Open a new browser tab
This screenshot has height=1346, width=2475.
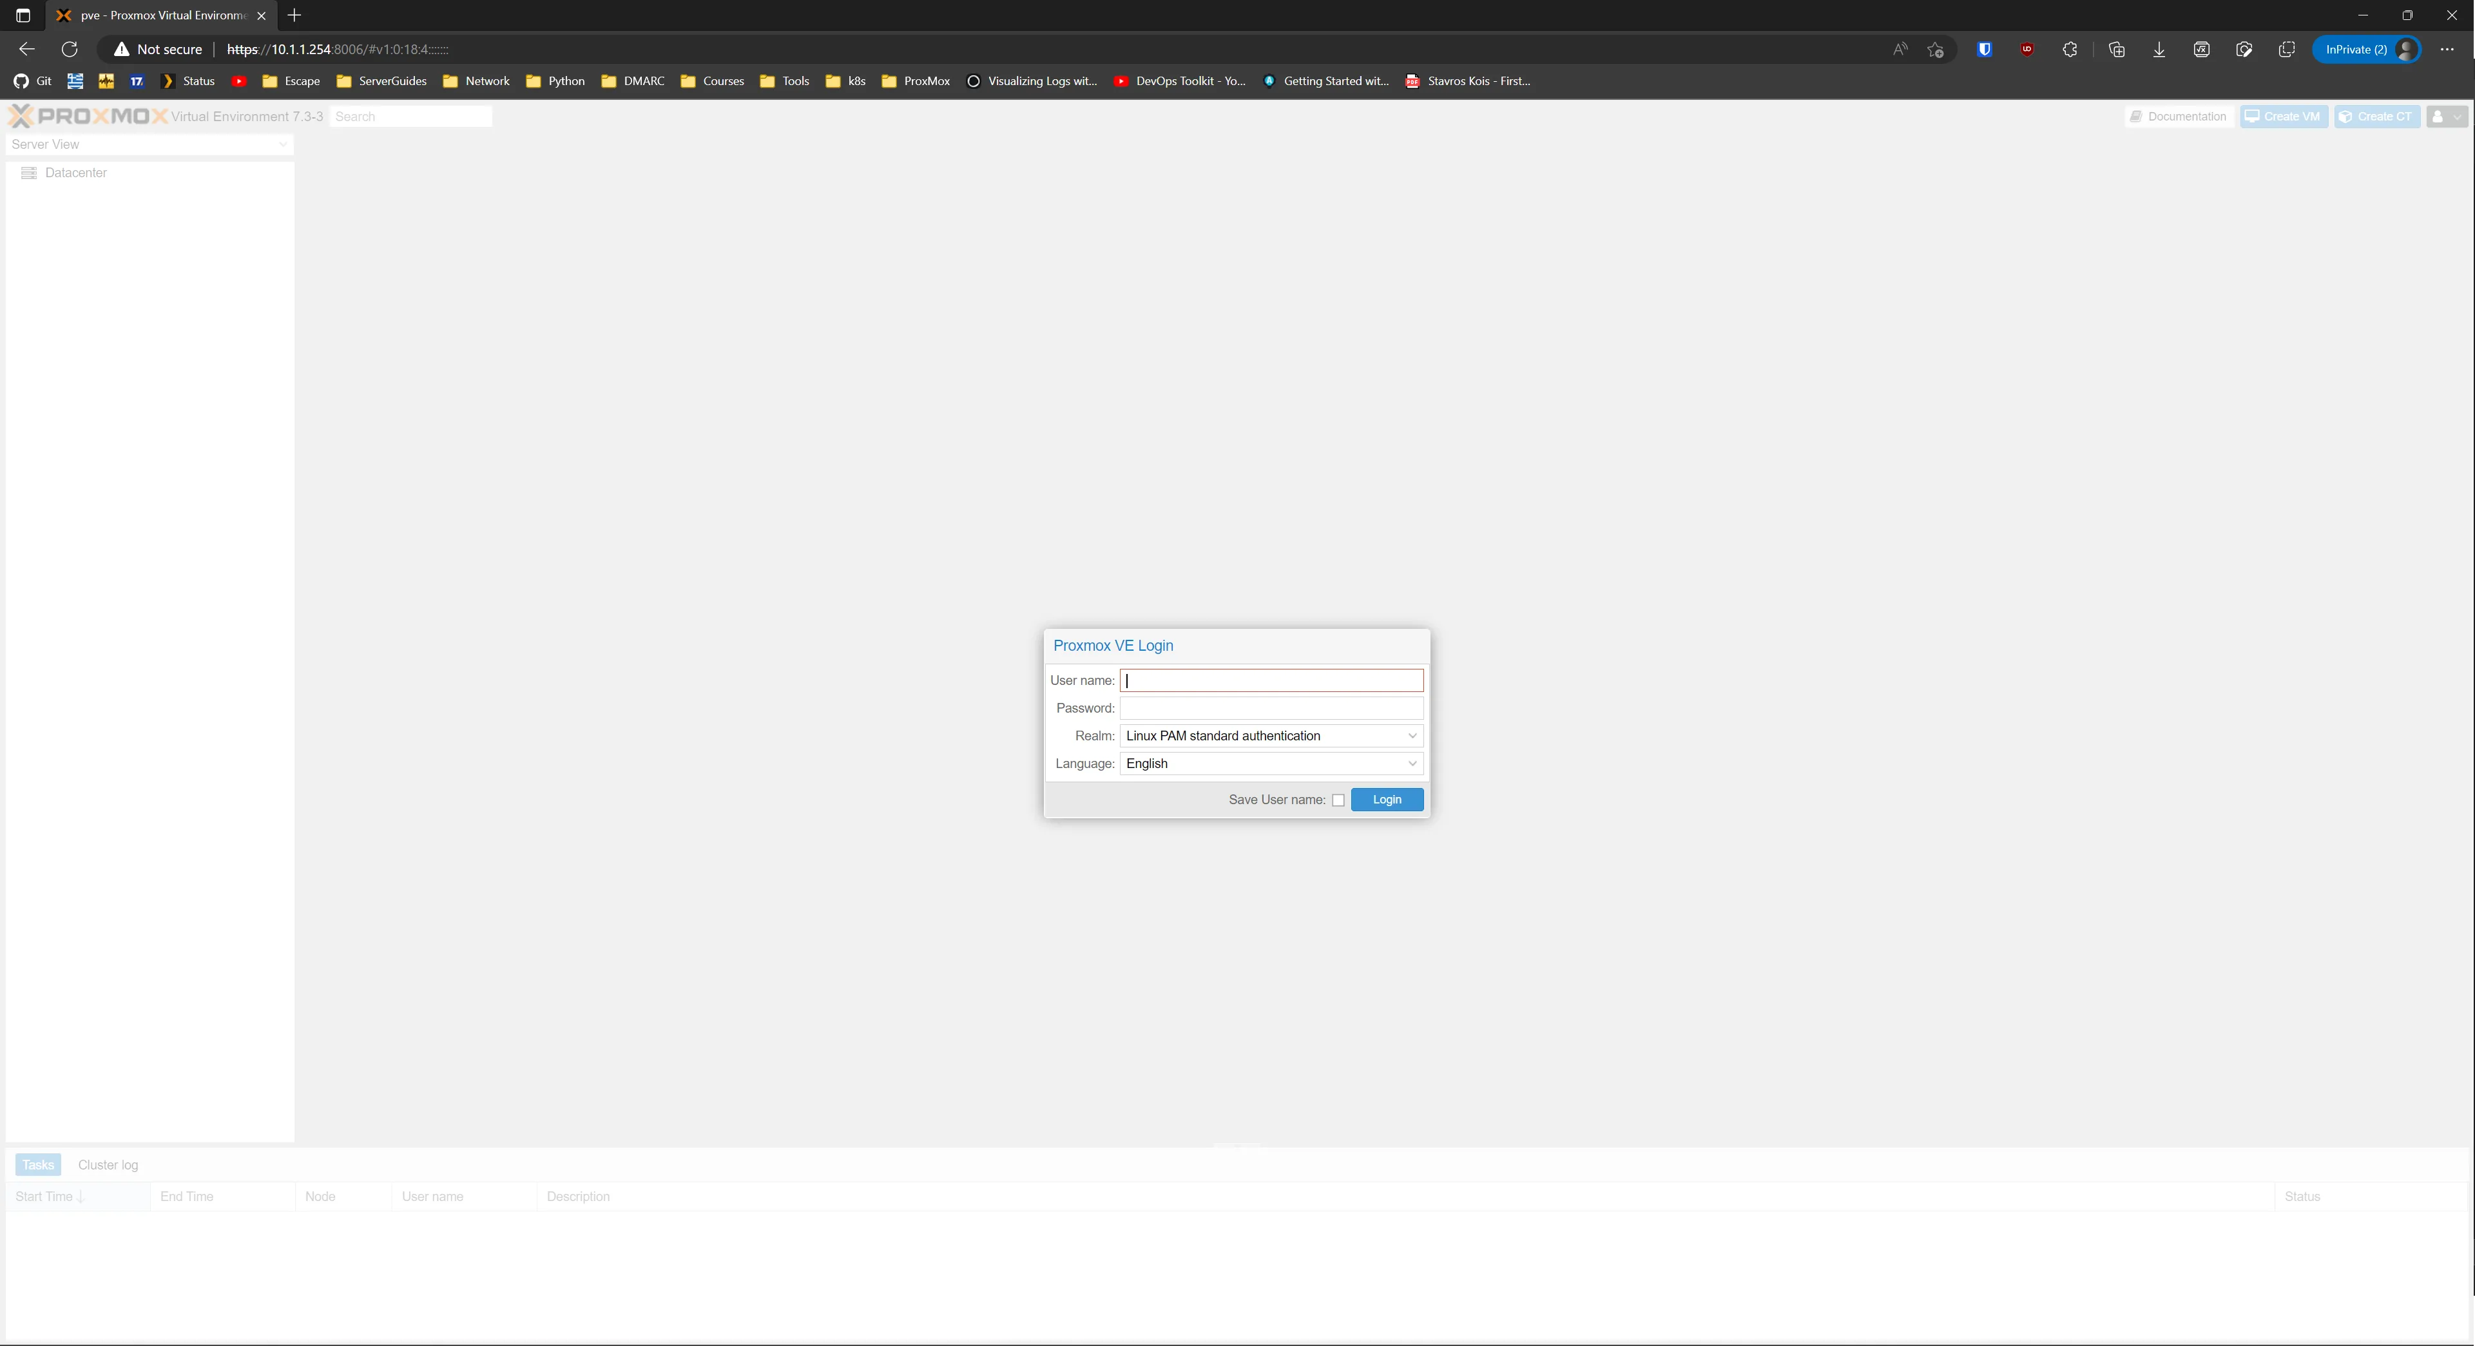(294, 15)
